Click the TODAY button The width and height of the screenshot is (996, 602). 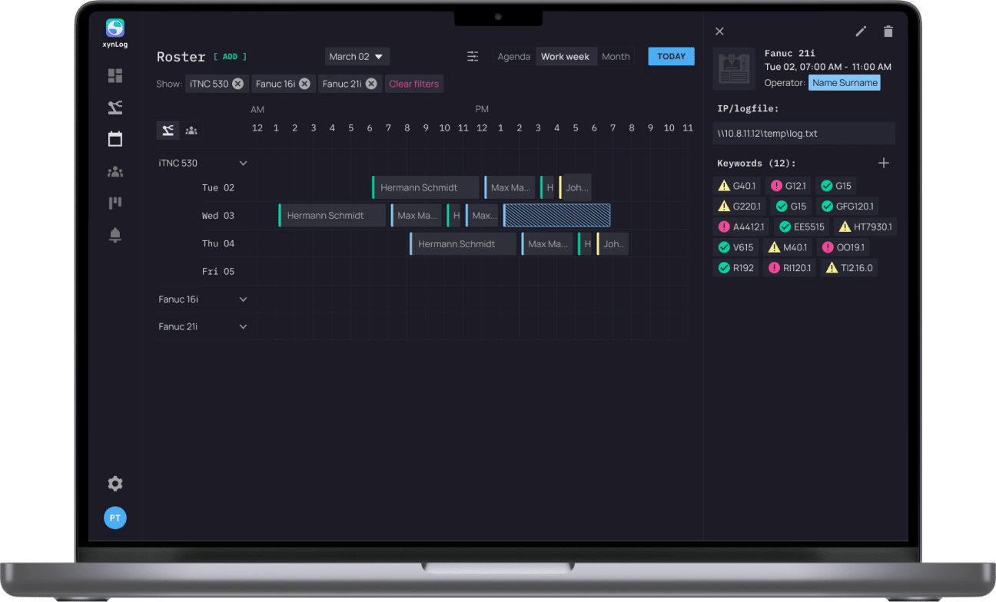coord(671,56)
